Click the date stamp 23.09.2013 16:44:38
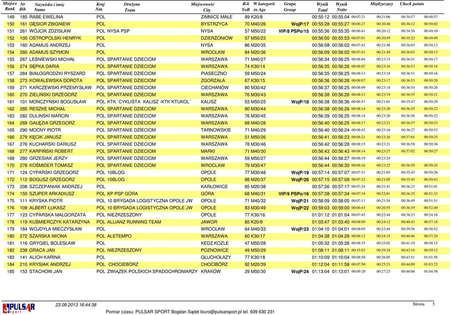 tap(76, 305)
